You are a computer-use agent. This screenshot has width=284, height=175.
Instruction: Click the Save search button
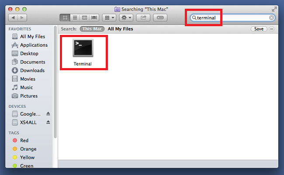coord(259,29)
